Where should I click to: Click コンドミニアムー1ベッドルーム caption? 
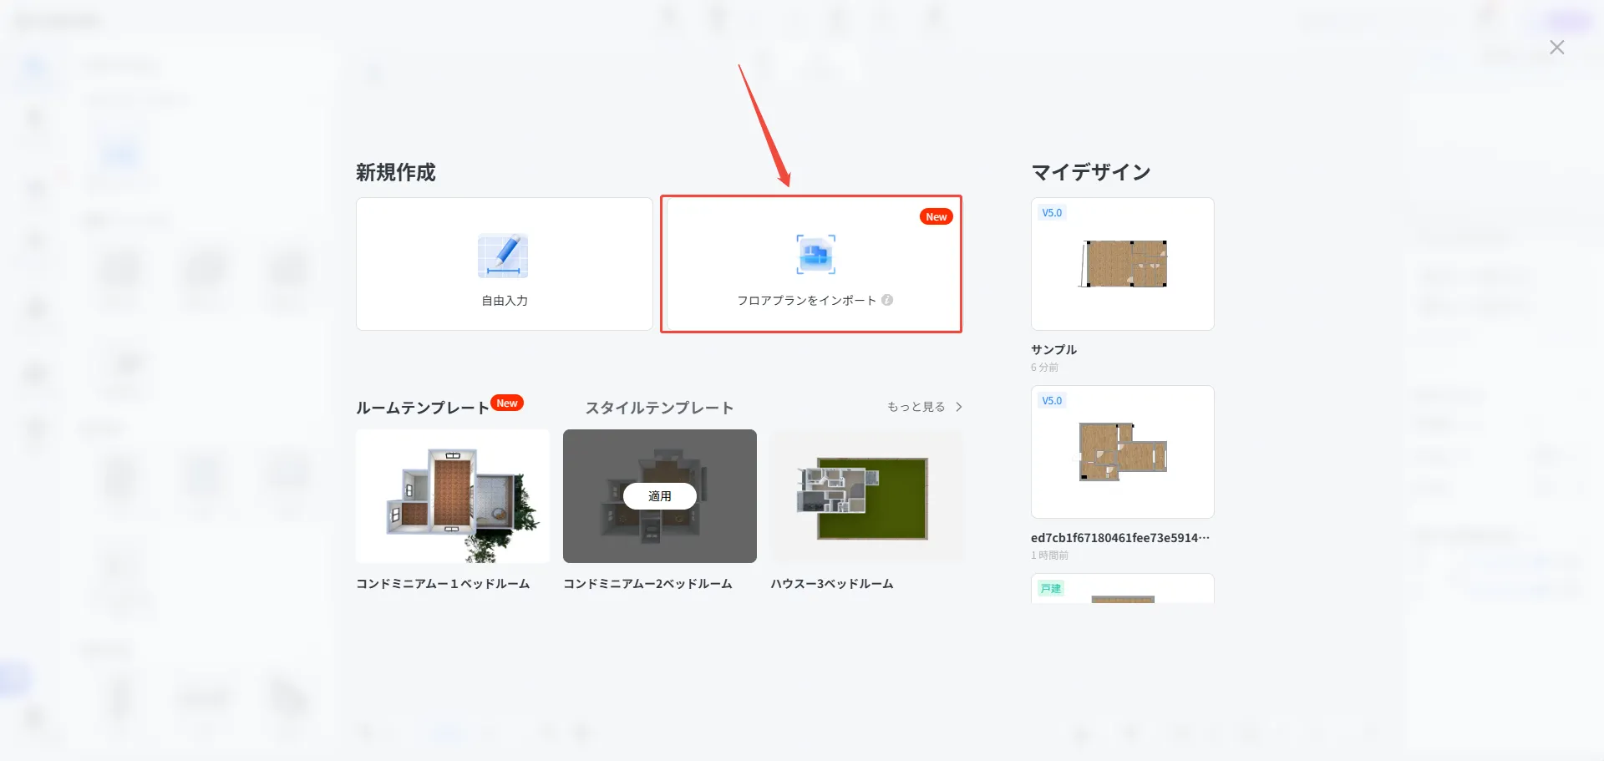[443, 584]
